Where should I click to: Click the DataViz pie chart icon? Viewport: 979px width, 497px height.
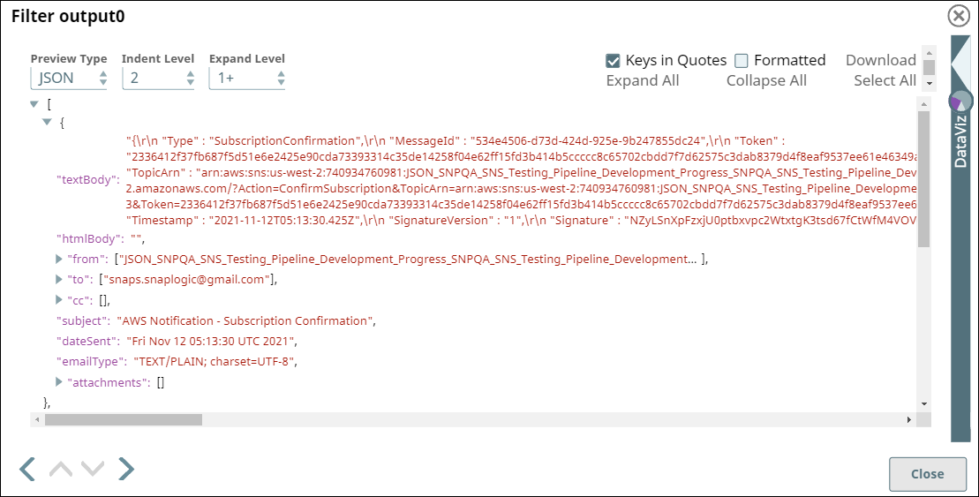point(960,102)
